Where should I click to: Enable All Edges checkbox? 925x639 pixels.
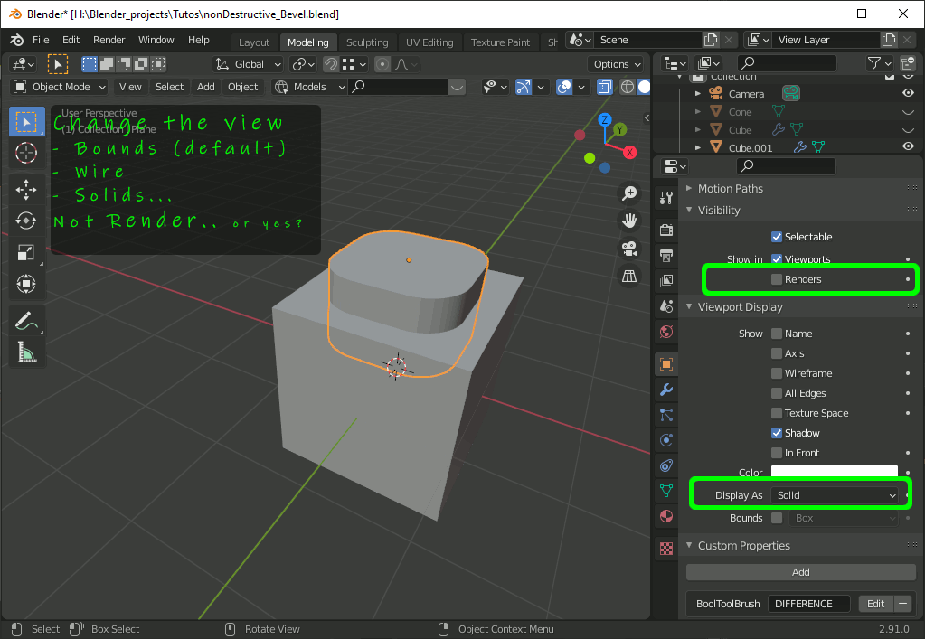click(x=777, y=393)
